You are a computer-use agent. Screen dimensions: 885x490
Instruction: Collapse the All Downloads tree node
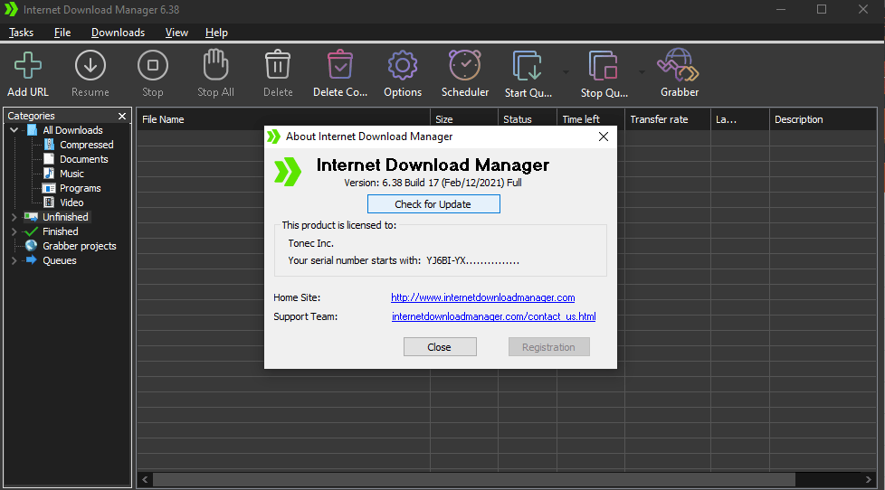point(14,130)
